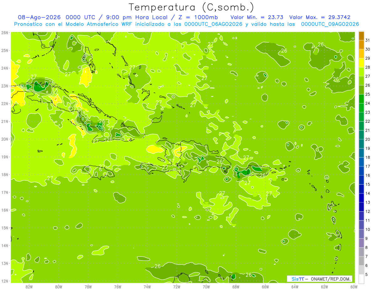Select the 18N latitude axis label
Image resolution: width=376 pixels, height=291 pixels.
[5, 175]
